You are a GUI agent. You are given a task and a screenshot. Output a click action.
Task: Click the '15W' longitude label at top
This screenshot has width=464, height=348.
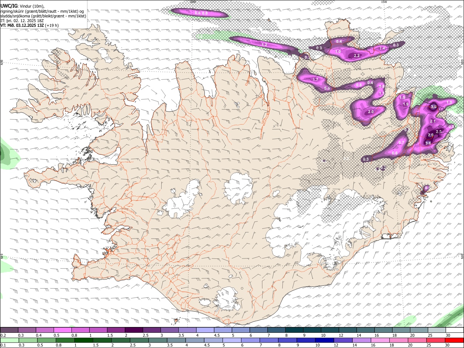[x=384, y=2]
